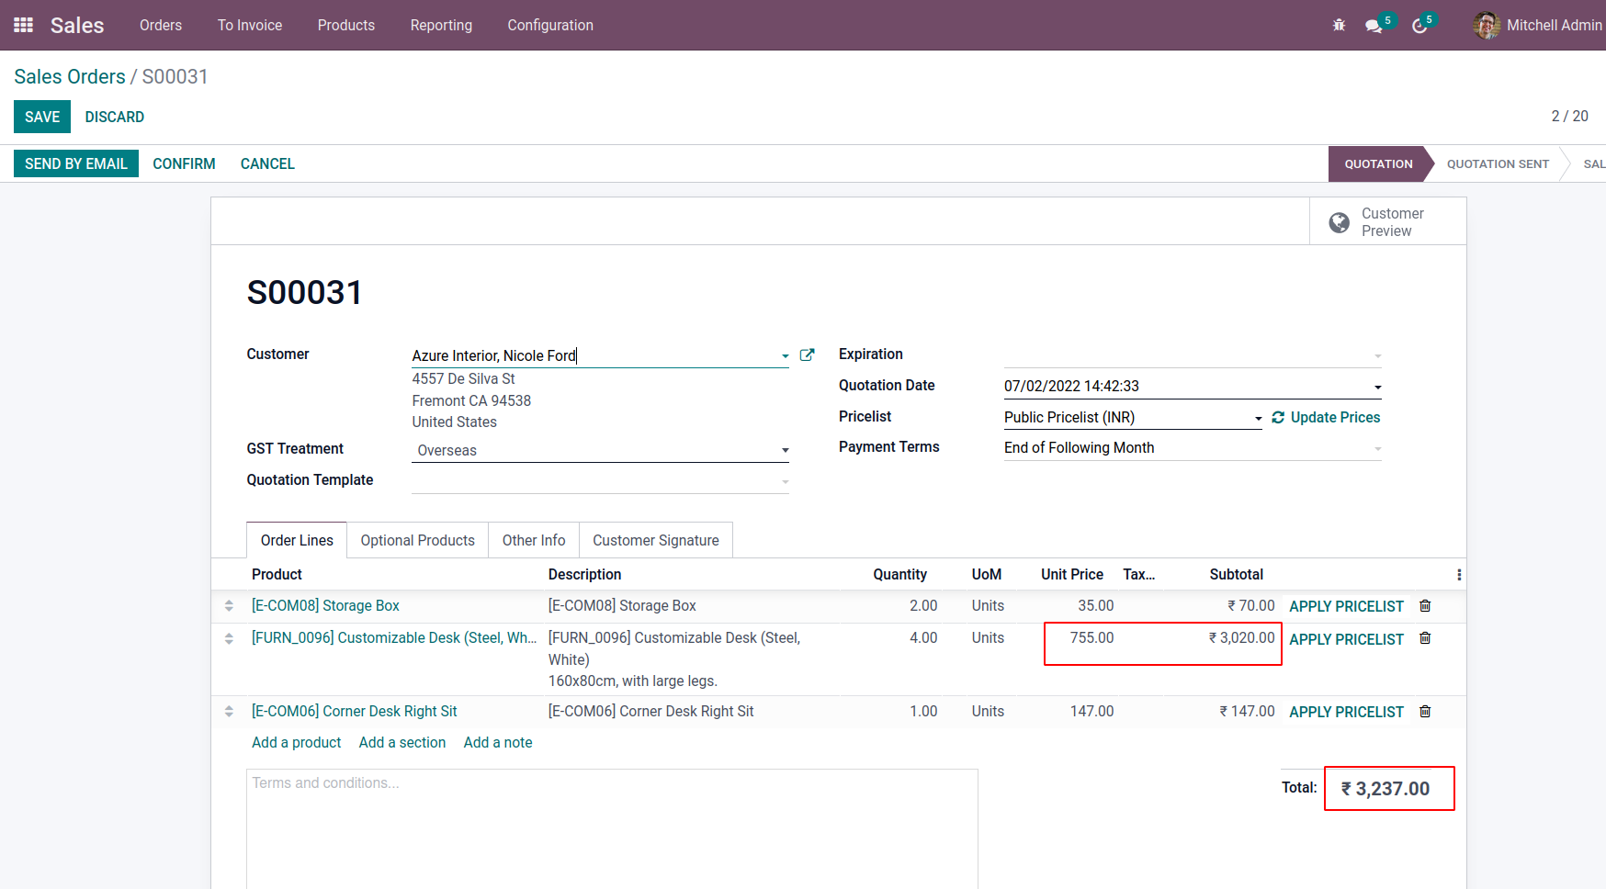
Task: Delete the Corner Desk Right Sit line
Action: (1425, 712)
